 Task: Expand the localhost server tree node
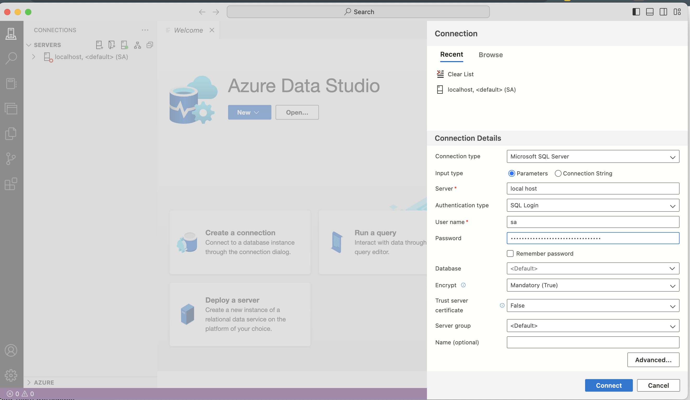(33, 57)
